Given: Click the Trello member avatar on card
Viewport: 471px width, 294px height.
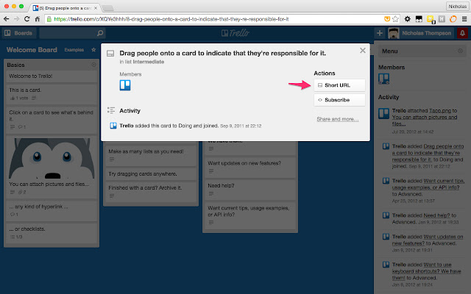Looking at the screenshot, I should pos(125,85).
